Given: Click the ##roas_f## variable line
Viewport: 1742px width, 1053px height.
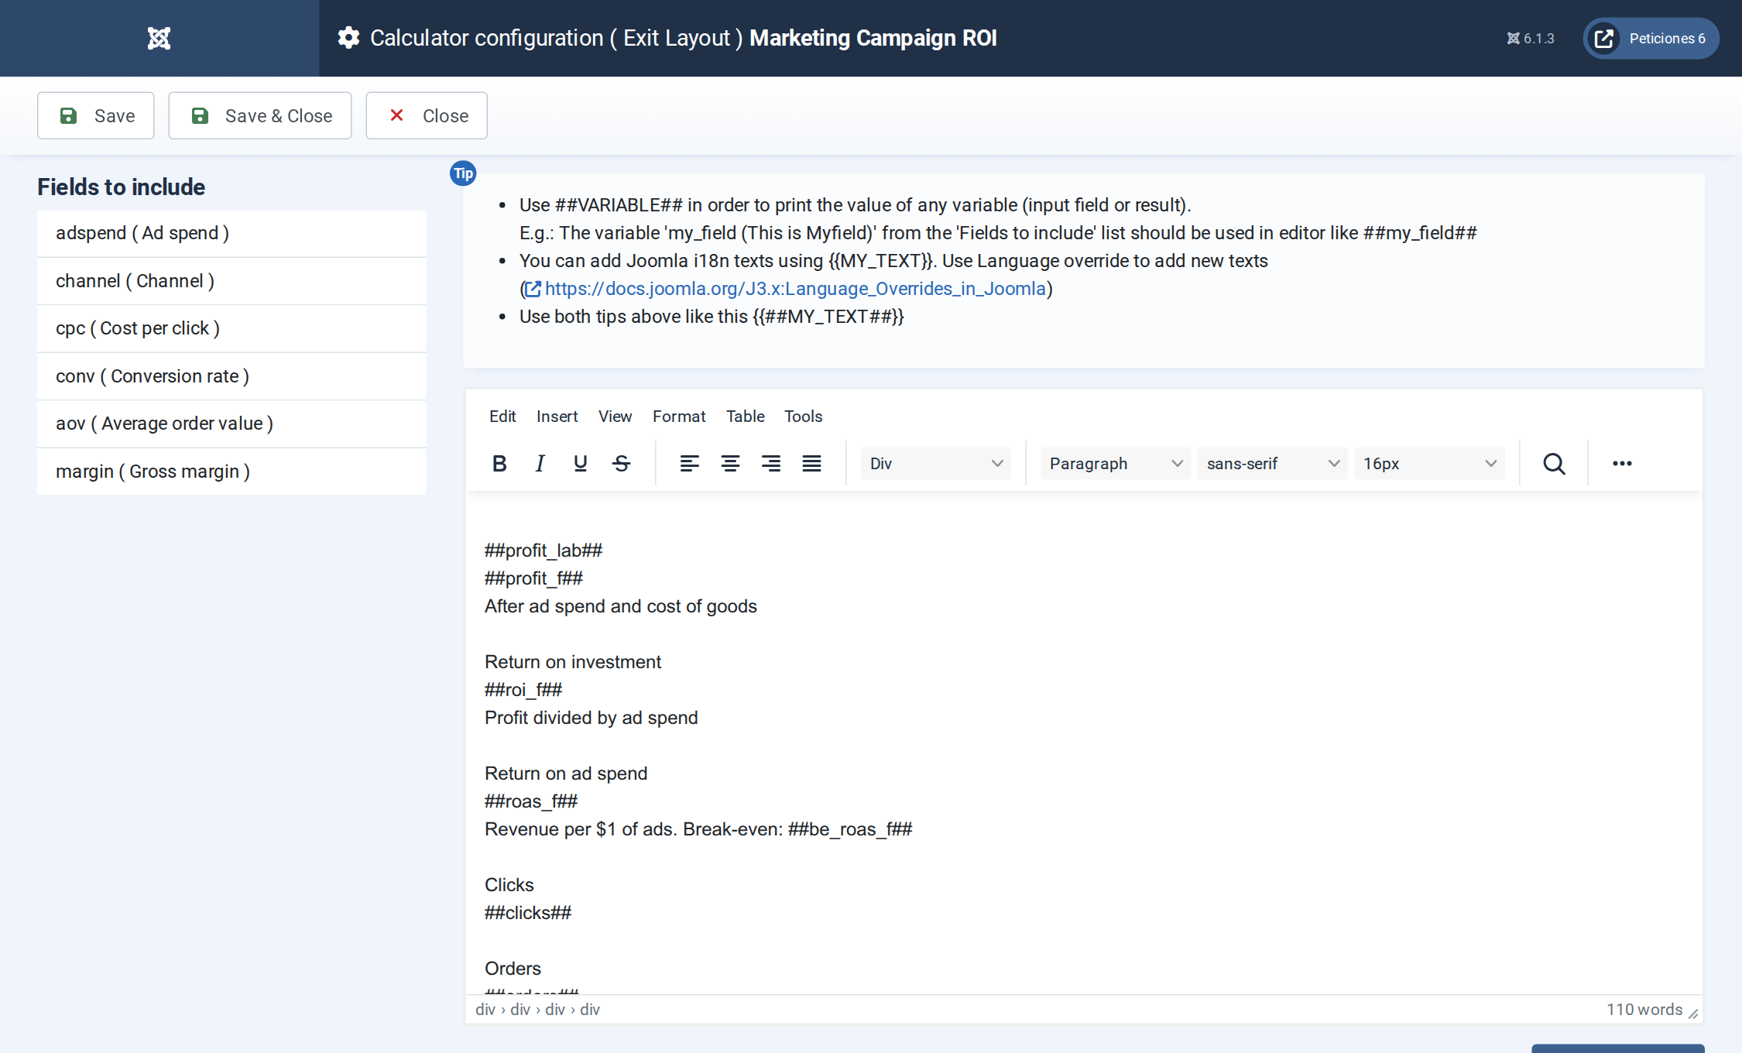Looking at the screenshot, I should (531, 801).
